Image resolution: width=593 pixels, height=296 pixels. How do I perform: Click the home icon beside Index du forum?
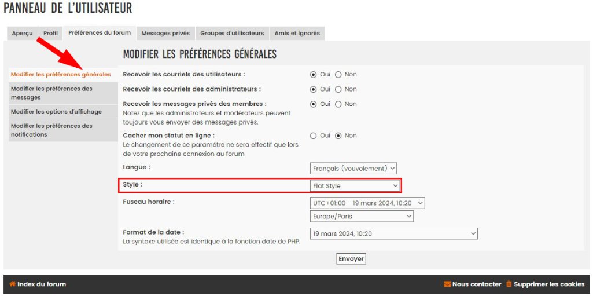(x=12, y=284)
